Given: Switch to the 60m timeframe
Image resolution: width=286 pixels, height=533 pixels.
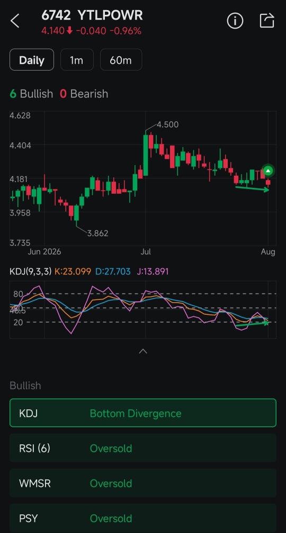Looking at the screenshot, I should point(121,60).
